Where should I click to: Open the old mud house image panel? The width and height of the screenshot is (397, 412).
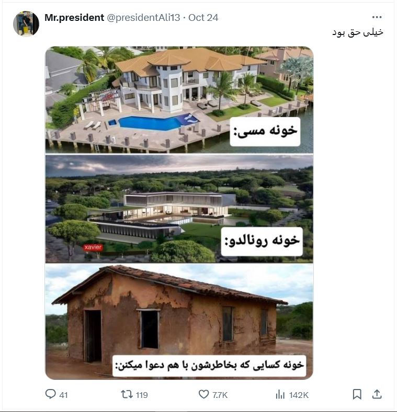pyautogui.click(x=179, y=322)
